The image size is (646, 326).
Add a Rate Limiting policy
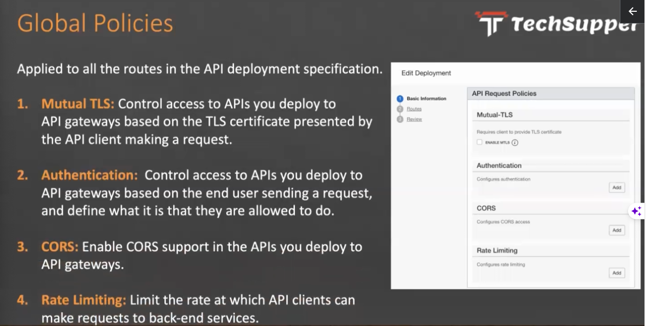pos(617,273)
